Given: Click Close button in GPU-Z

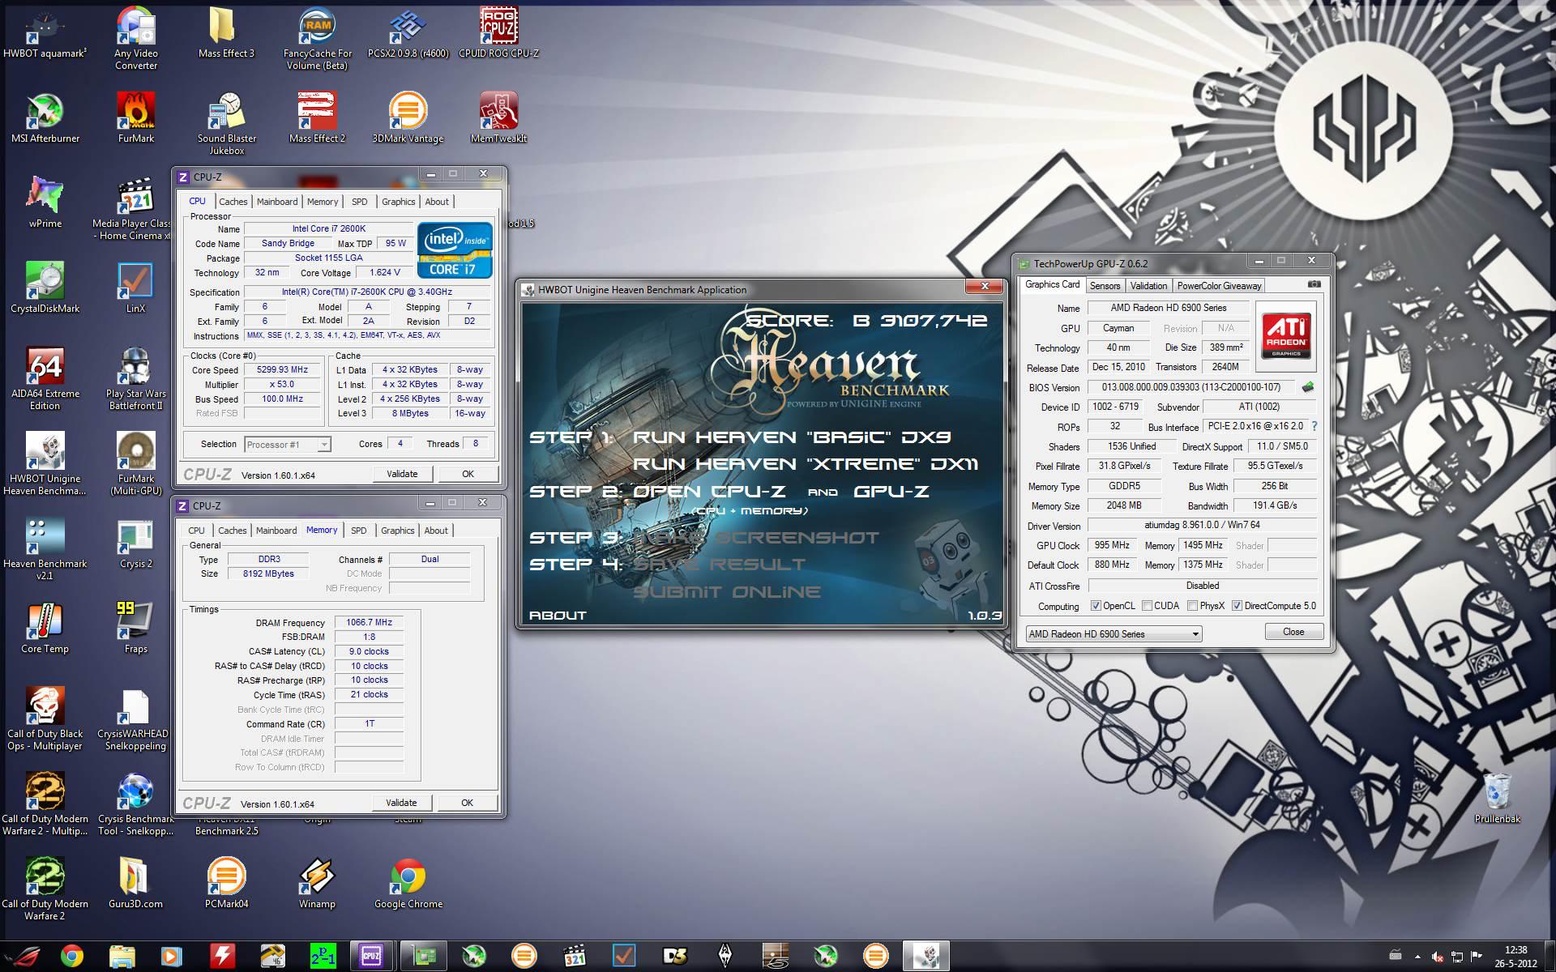Looking at the screenshot, I should [1293, 632].
